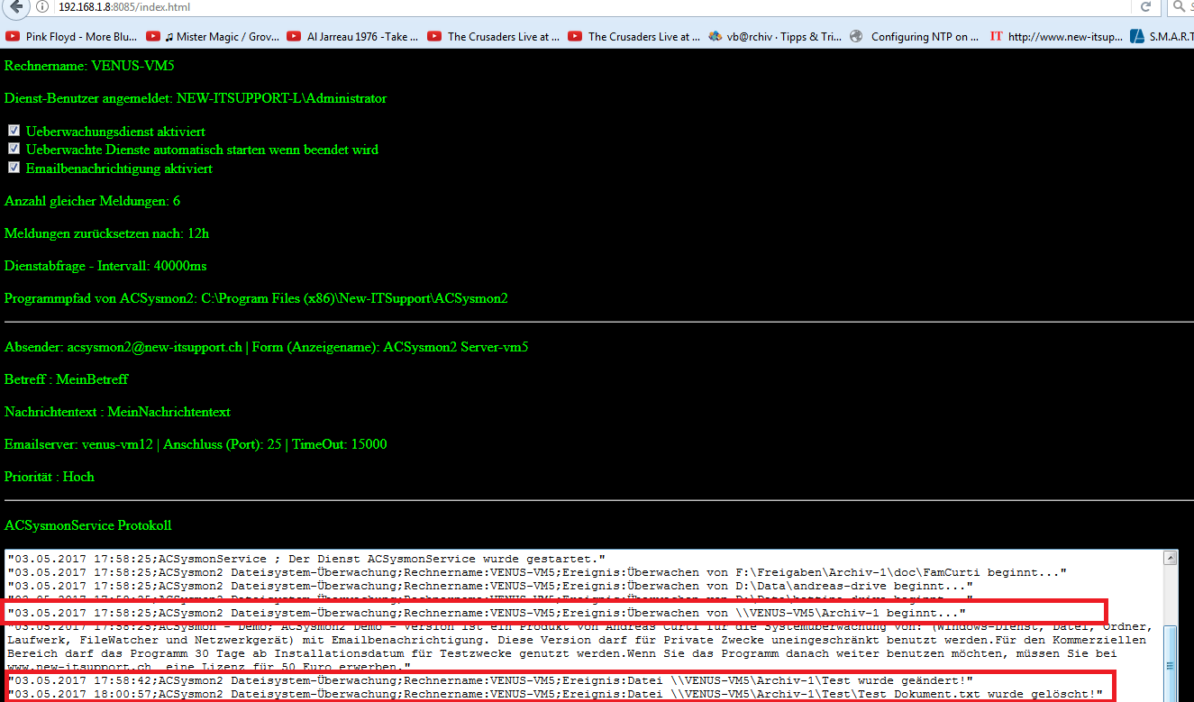Click log line 'Überwachen von \\VENUS-VM5\Archiv-1 beginnt'
The image size is (1194, 702).
click(x=487, y=613)
